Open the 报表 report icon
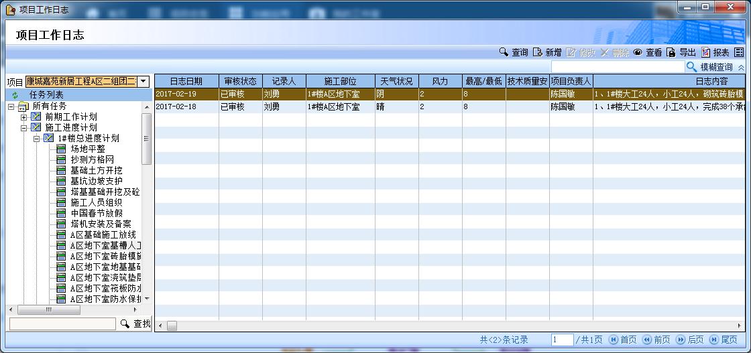Screen dimensions: 751x353 (x=706, y=52)
